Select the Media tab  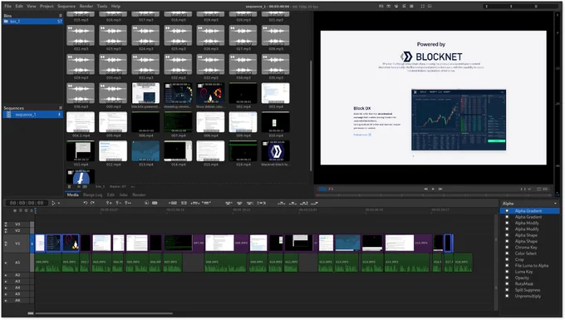tap(73, 195)
